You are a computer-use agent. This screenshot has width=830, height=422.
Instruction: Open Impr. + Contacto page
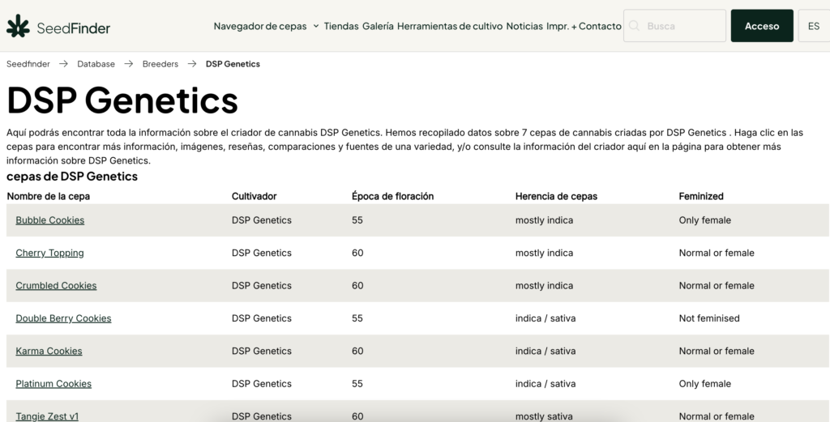[x=584, y=26]
